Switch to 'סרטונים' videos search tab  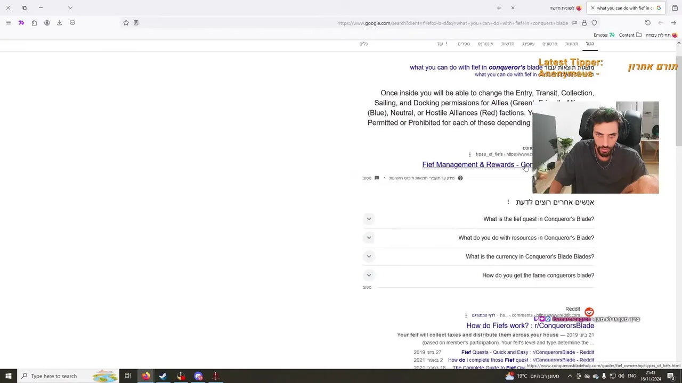[x=550, y=44]
